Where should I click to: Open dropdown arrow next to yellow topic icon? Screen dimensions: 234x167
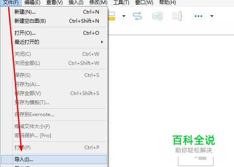click(124, 16)
